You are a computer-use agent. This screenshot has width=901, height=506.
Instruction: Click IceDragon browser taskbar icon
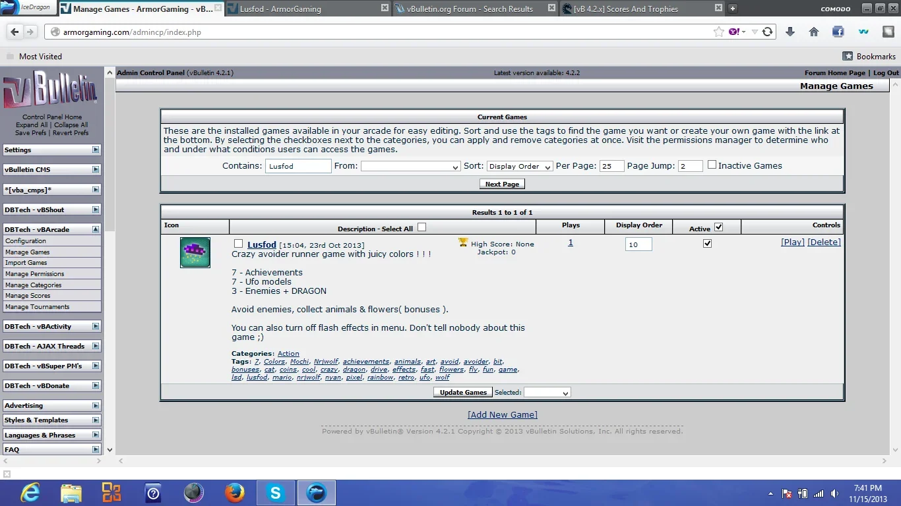[317, 492]
